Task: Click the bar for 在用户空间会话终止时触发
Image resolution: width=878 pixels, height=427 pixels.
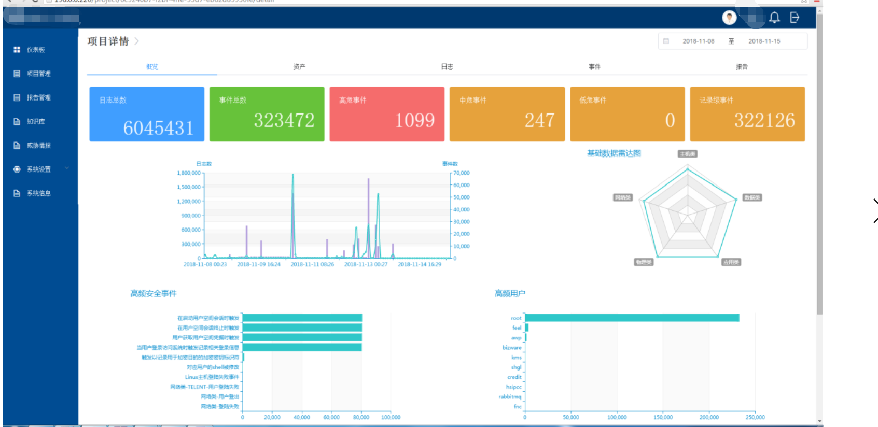Action: pyautogui.click(x=302, y=328)
